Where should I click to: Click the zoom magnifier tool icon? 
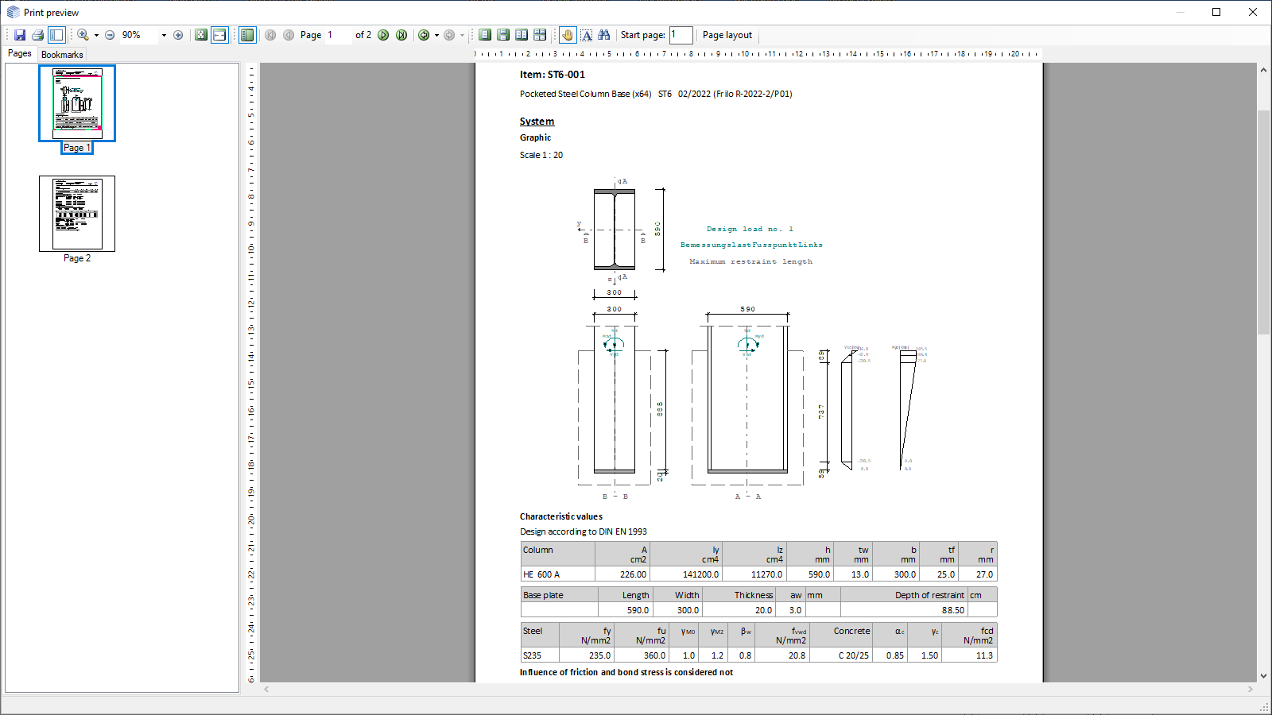coord(83,35)
